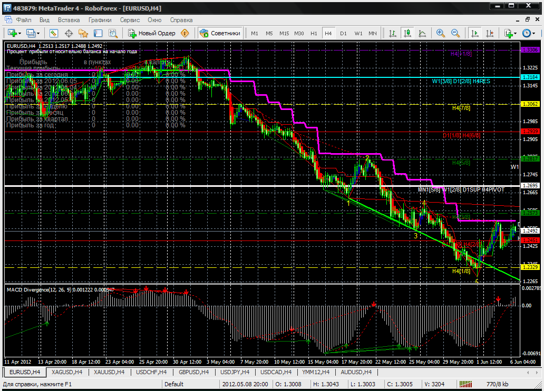Click the Новый Ордер button

pyautogui.click(x=152, y=33)
